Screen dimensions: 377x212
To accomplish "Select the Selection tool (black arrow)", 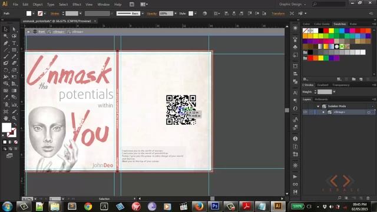I will pos(6,29).
